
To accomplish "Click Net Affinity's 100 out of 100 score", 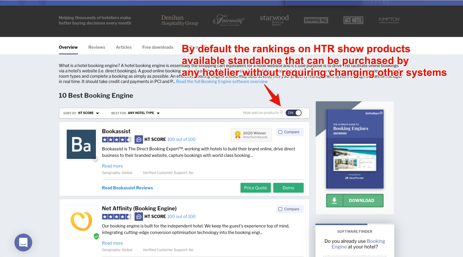I will click(x=181, y=217).
